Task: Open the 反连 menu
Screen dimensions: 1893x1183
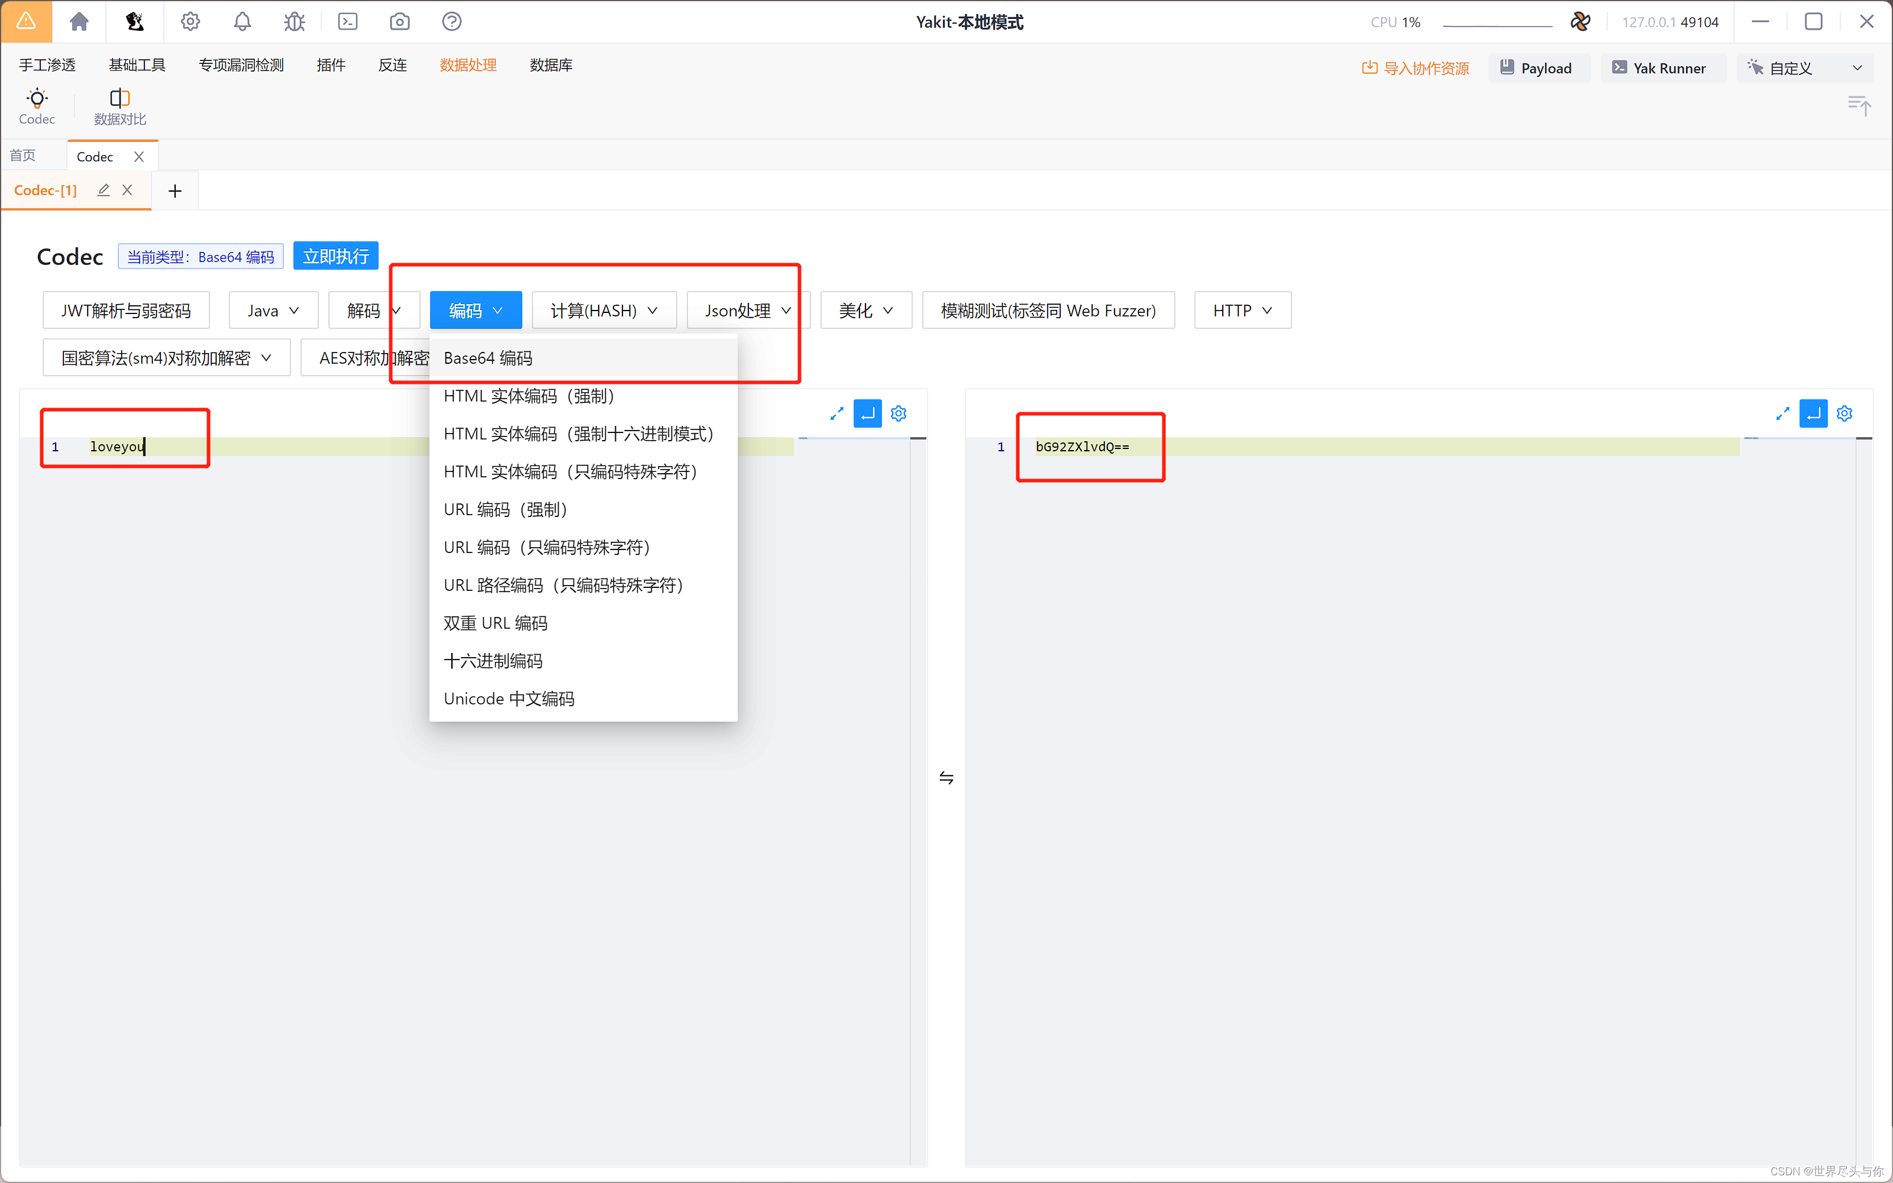Action: coord(393,65)
